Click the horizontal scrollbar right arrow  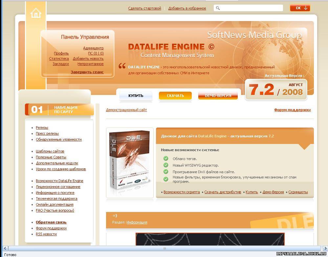325,248
